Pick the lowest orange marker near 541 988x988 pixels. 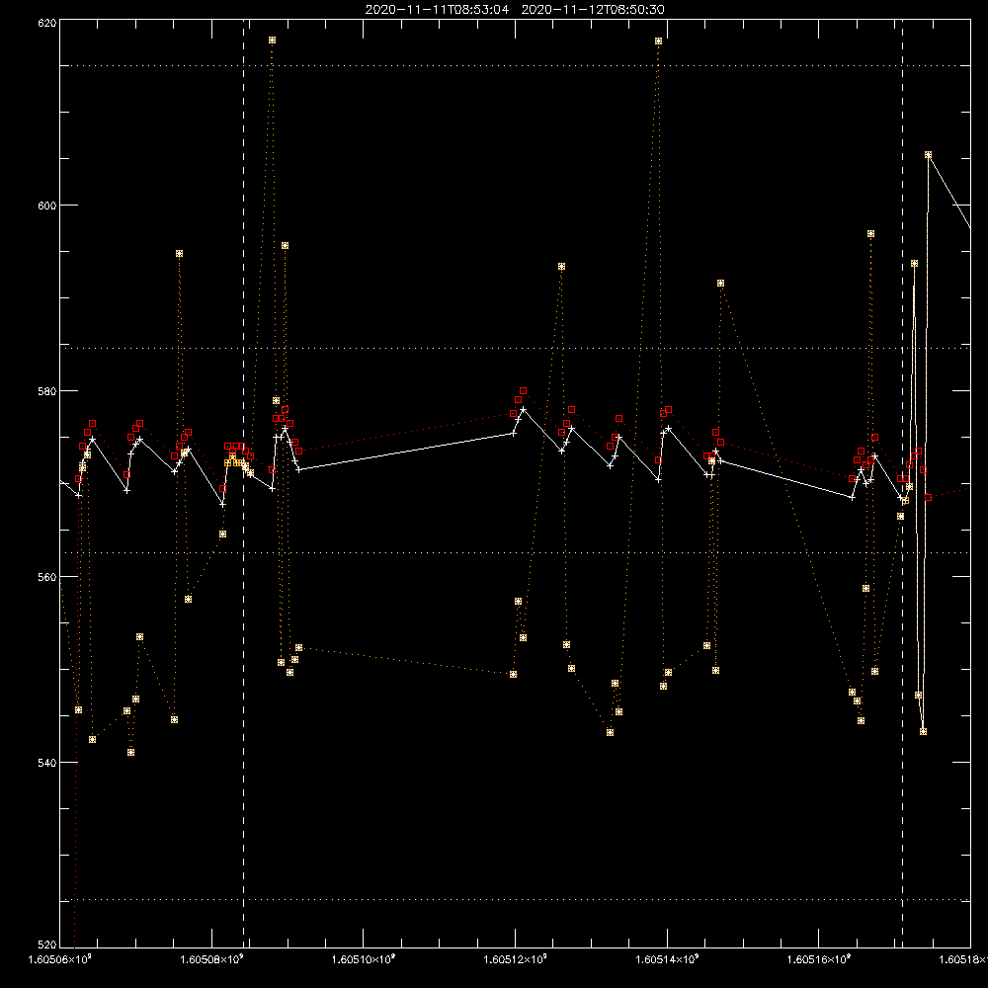131,752
